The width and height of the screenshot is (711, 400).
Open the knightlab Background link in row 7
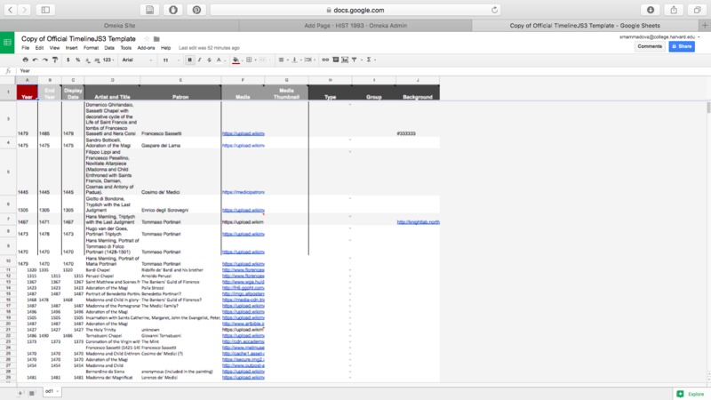(x=418, y=221)
